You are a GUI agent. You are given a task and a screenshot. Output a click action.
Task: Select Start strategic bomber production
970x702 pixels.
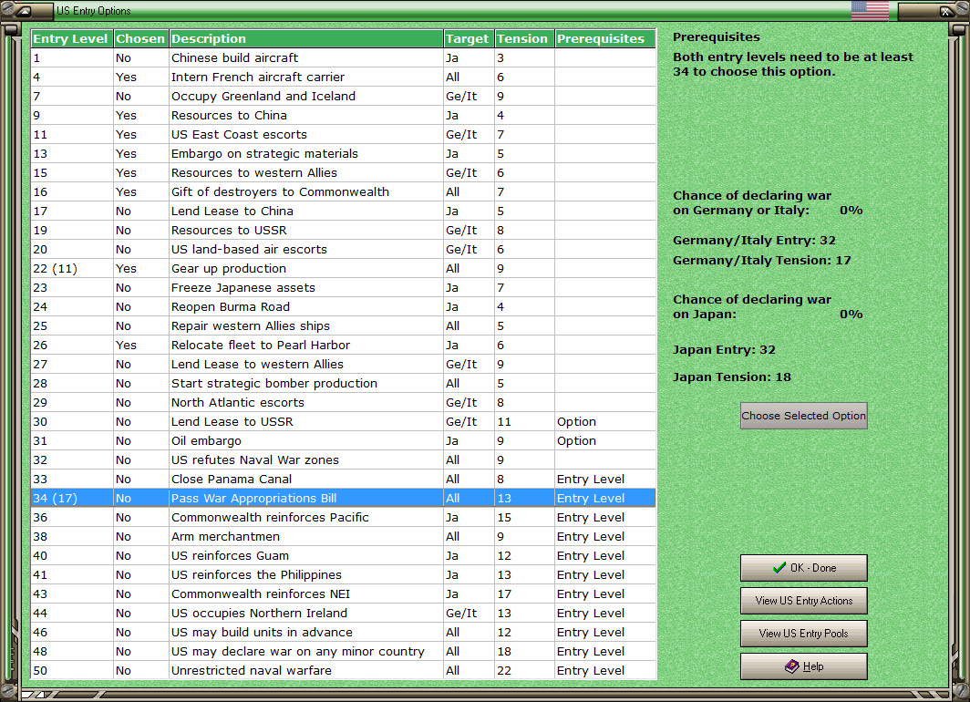pyautogui.click(x=344, y=384)
